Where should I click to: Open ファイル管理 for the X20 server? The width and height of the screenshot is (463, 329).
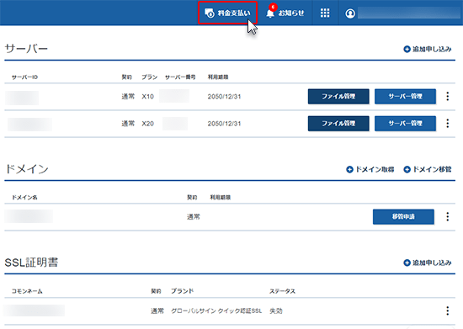pos(338,124)
